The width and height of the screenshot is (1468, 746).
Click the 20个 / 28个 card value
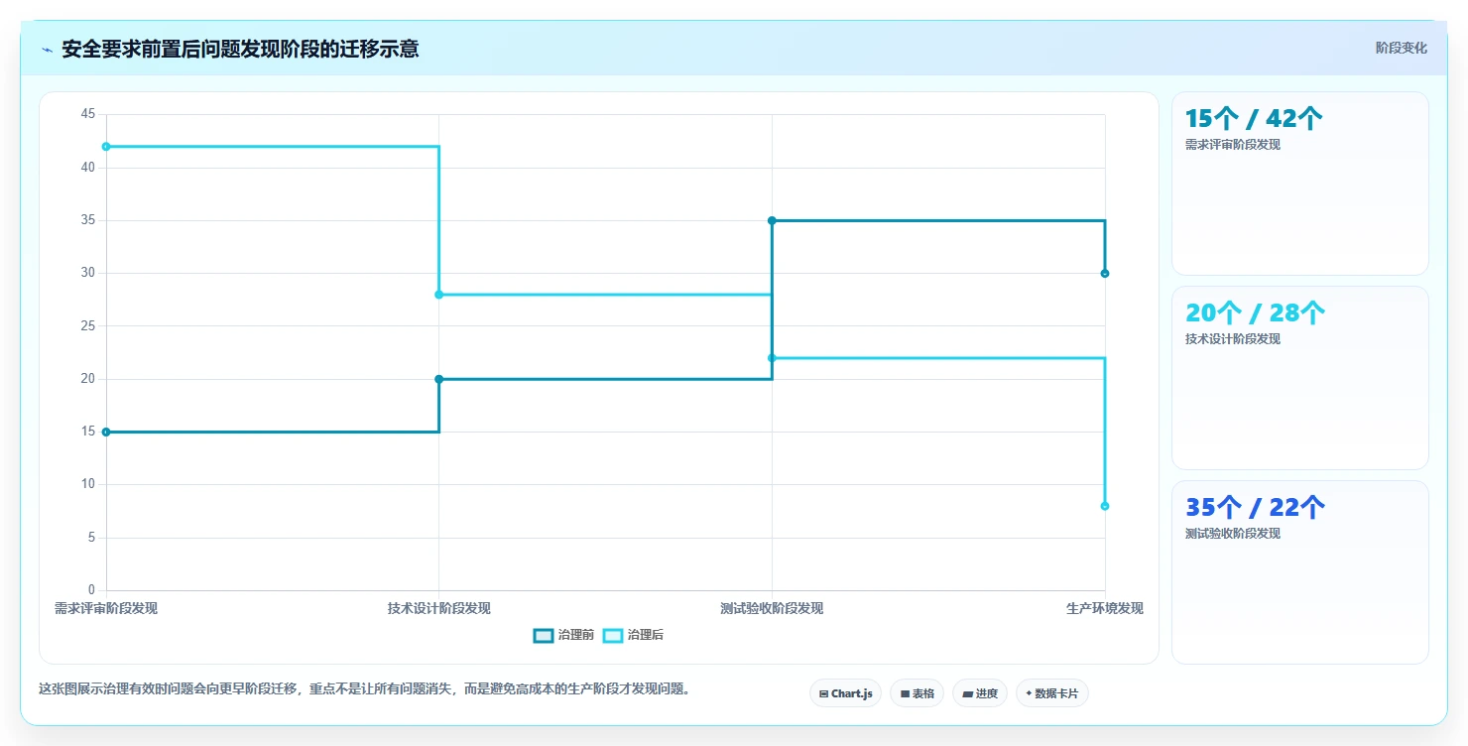(1255, 313)
